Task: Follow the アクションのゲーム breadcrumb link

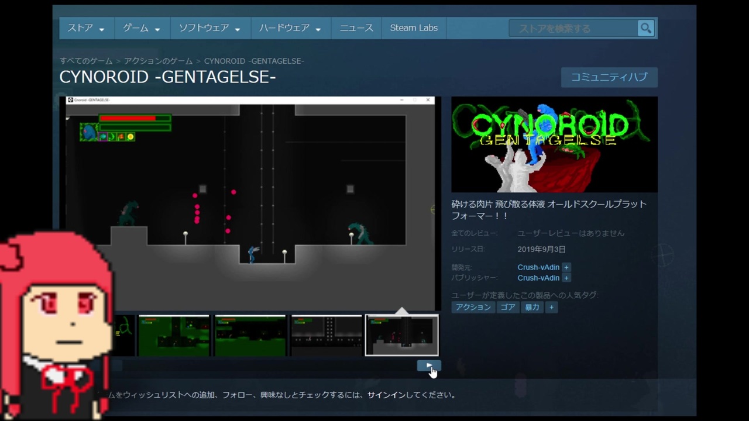Action: coord(158,61)
